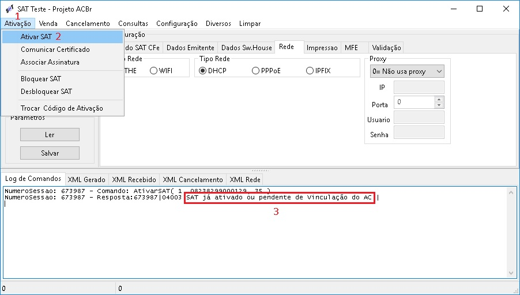Open the Configuração menu
Screen dimensions: 520x295
[x=177, y=24]
